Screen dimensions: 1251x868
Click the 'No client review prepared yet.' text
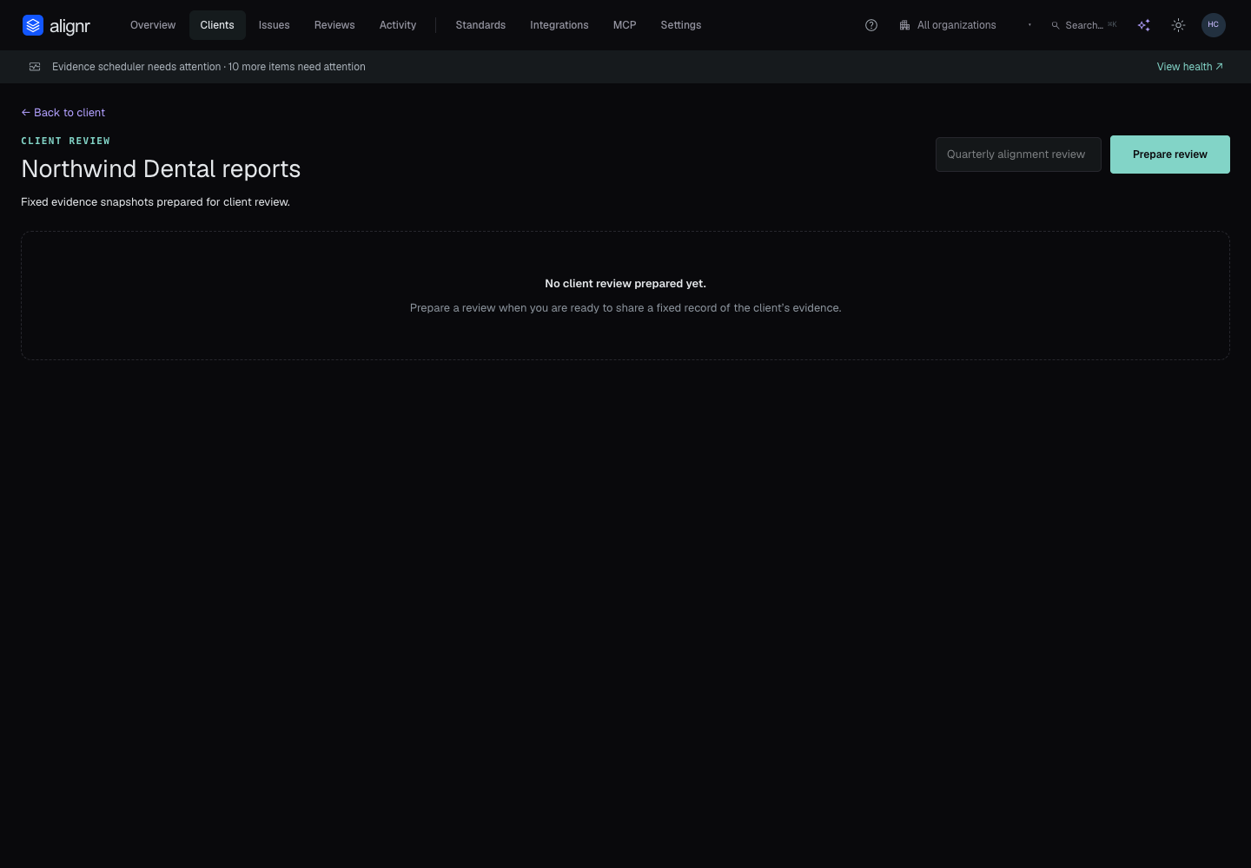tap(625, 284)
